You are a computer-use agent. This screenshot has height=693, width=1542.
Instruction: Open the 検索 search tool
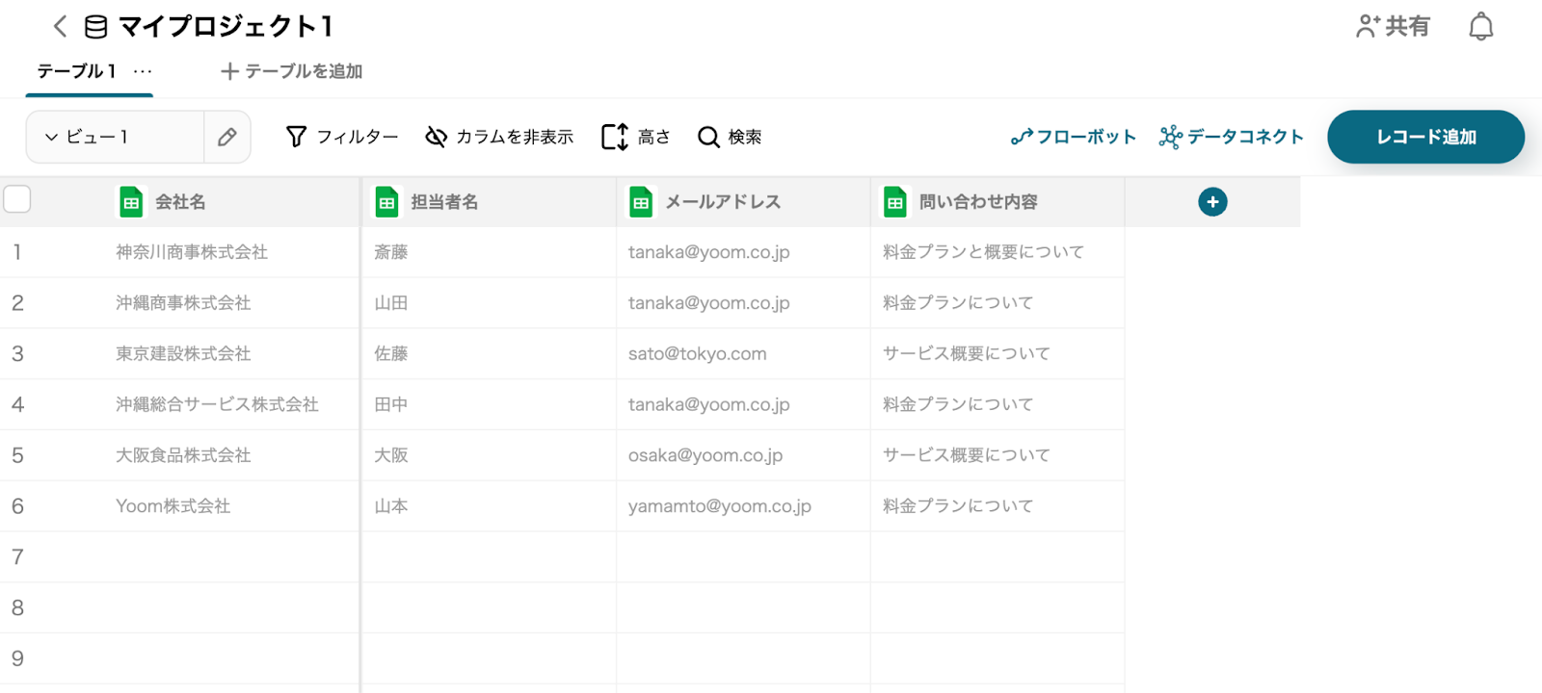point(730,137)
